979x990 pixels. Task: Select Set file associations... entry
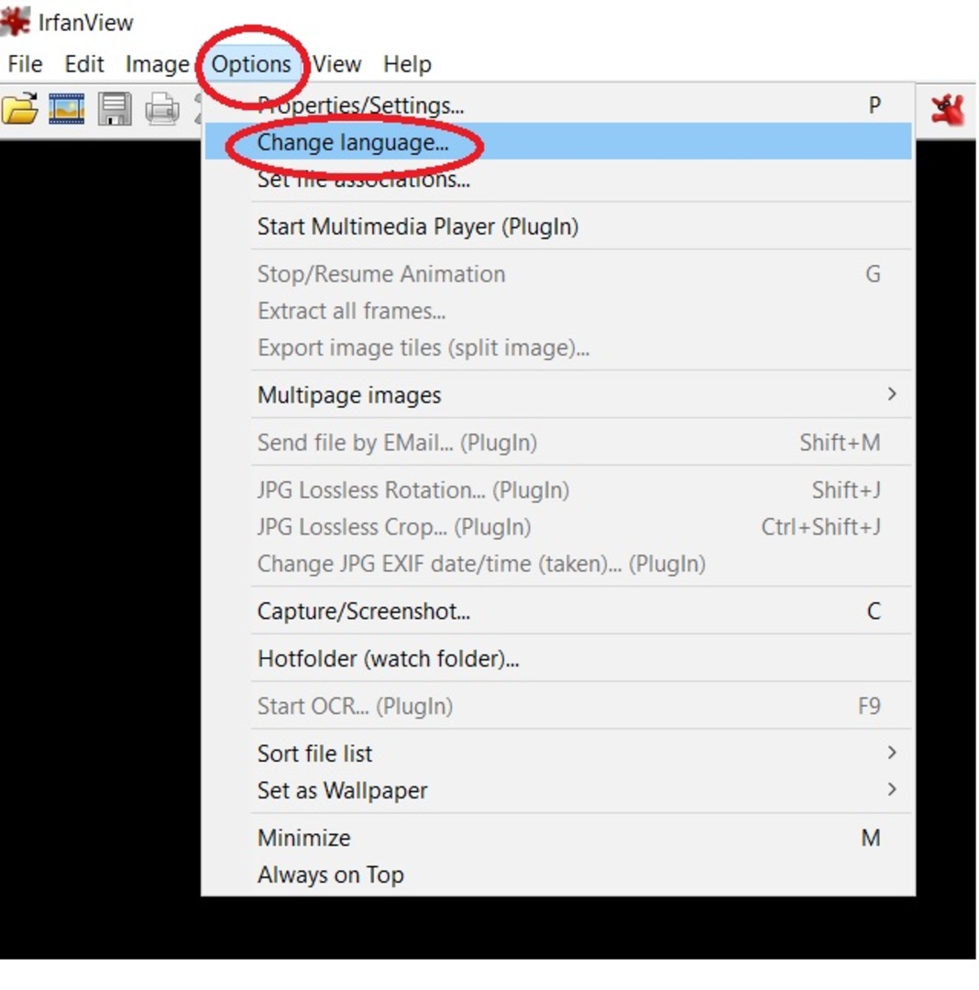(364, 180)
